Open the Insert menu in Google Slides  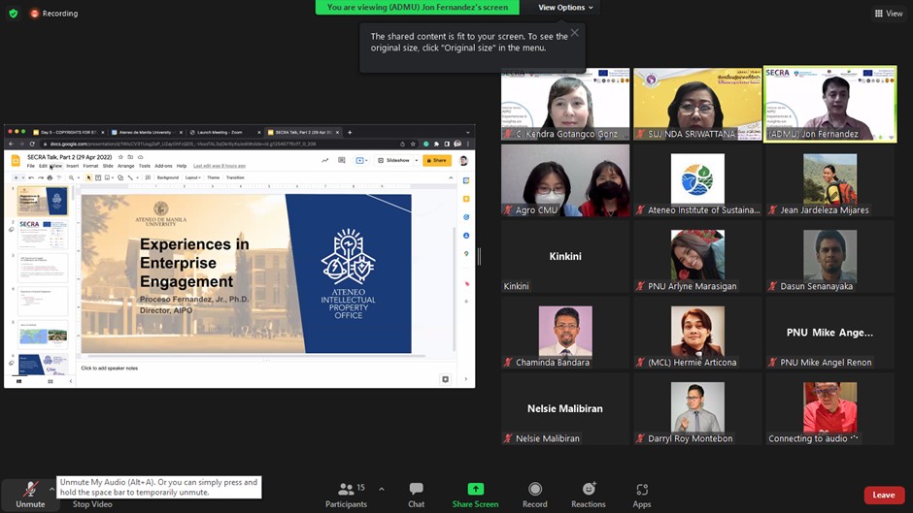pyautogui.click(x=72, y=166)
